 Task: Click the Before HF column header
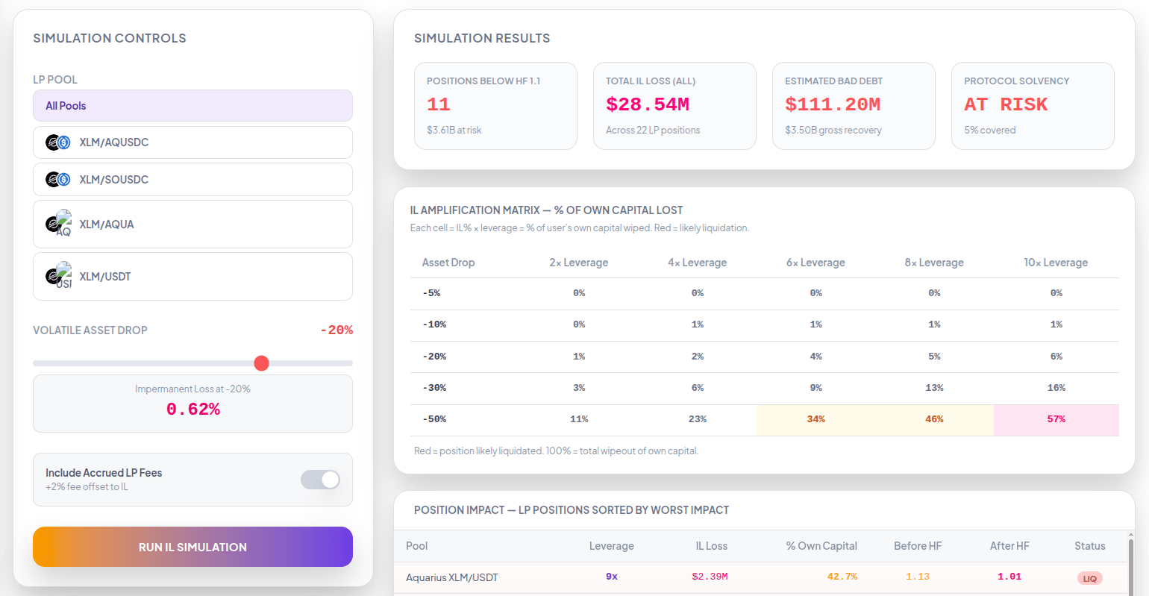[x=918, y=546]
